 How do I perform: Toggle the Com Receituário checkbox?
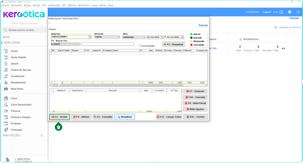pyautogui.click(x=141, y=46)
